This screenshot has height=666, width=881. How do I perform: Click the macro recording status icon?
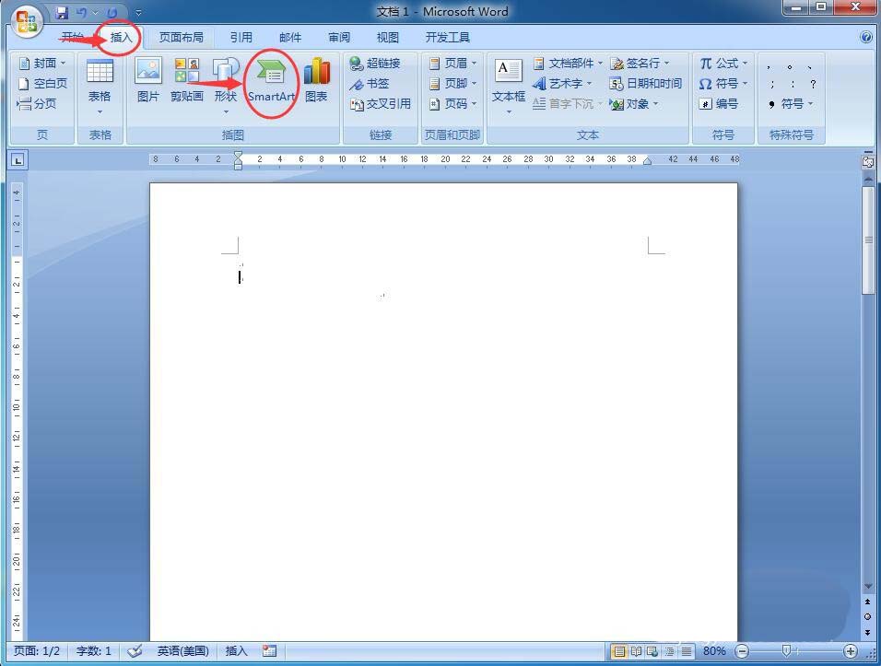(270, 651)
